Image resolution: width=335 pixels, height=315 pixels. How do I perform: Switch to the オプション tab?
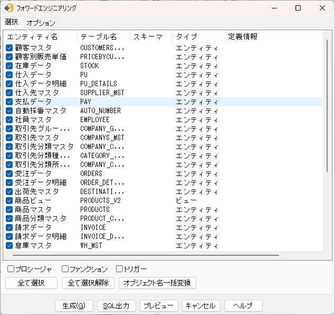41,23
